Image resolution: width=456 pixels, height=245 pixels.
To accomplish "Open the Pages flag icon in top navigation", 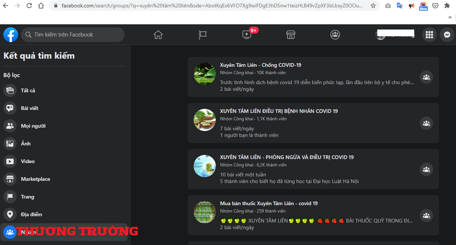I will coord(203,35).
